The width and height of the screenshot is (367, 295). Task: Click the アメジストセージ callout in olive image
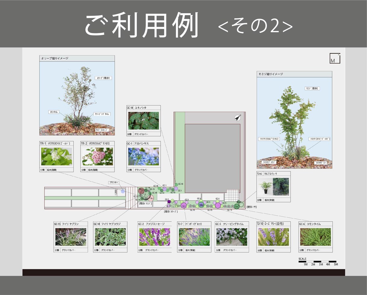(x=101, y=130)
